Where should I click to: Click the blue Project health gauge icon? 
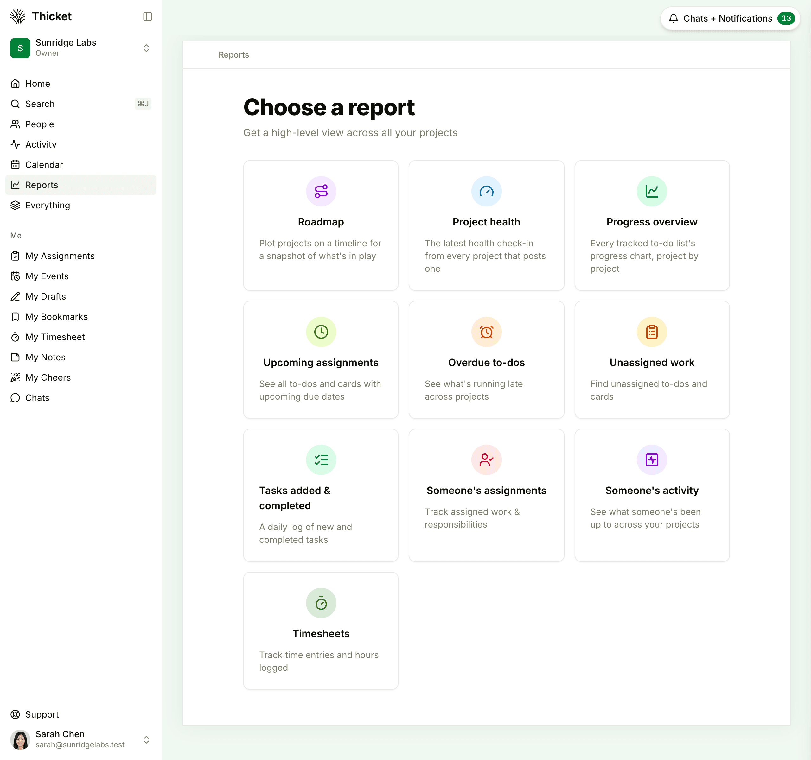pos(486,191)
